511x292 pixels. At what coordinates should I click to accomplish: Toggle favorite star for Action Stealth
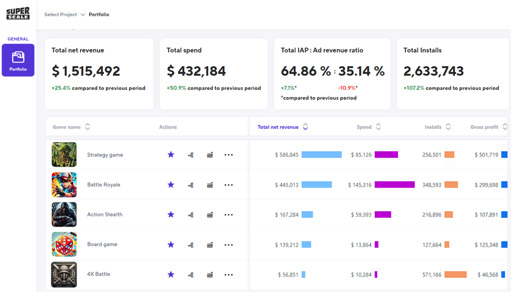[171, 214]
